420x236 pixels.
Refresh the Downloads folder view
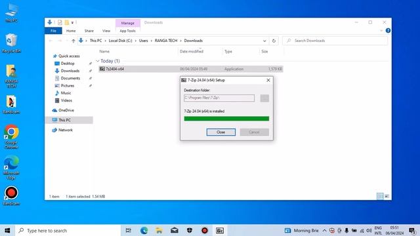point(274,41)
